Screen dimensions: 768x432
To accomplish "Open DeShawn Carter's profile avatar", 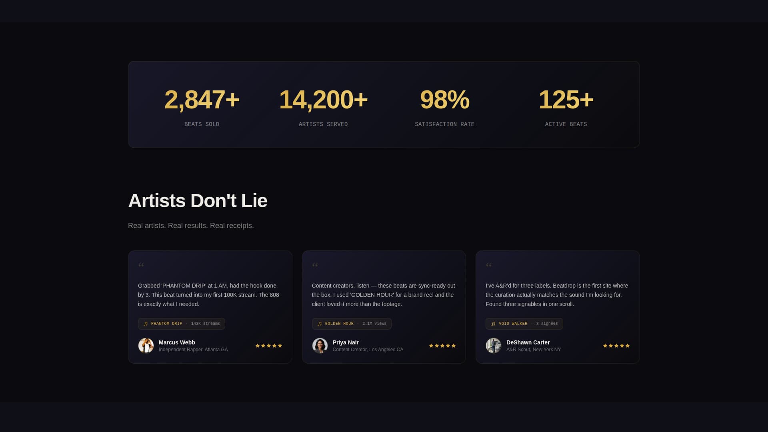I will (x=494, y=346).
